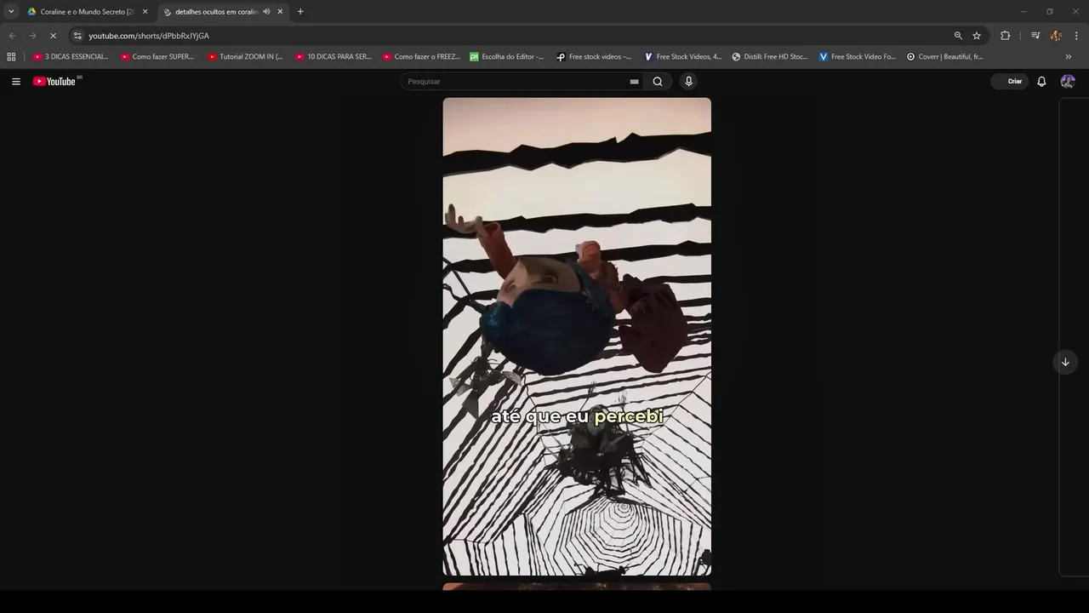Expand the tab search dropdown arrow
The image size is (1089, 613).
click(x=11, y=12)
